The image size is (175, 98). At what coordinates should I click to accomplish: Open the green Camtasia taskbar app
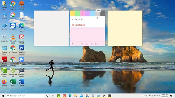[x=59, y=96]
